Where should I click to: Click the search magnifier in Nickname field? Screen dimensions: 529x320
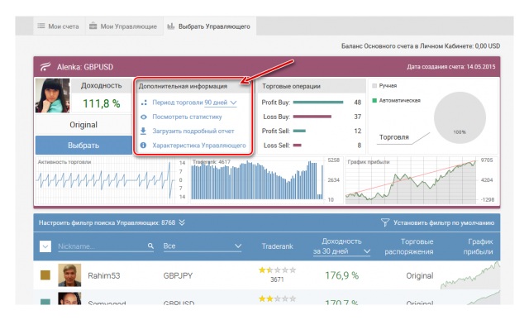point(150,246)
